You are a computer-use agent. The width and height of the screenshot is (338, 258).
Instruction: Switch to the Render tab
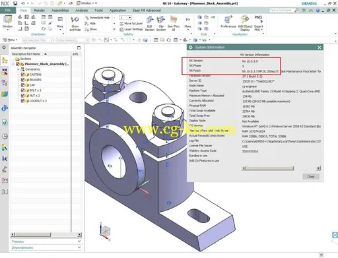click(40, 11)
